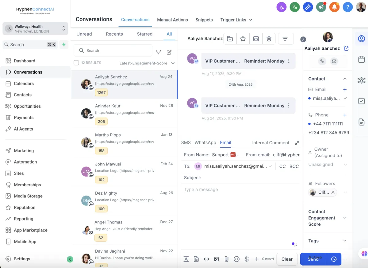Viewport: 368px width, 268px height.
Task: Check the 12 Results select-all checkbox
Action: click(x=76, y=63)
